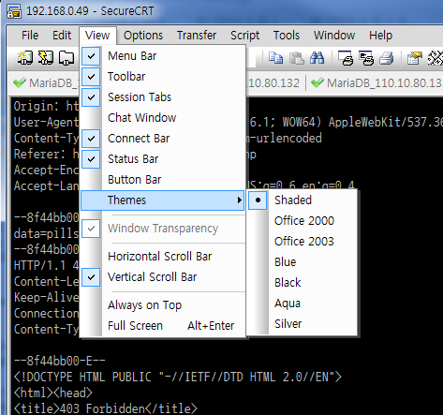Click the '--8f44bb00-E--' terminal line
The width and height of the screenshot is (443, 415).
60,361
